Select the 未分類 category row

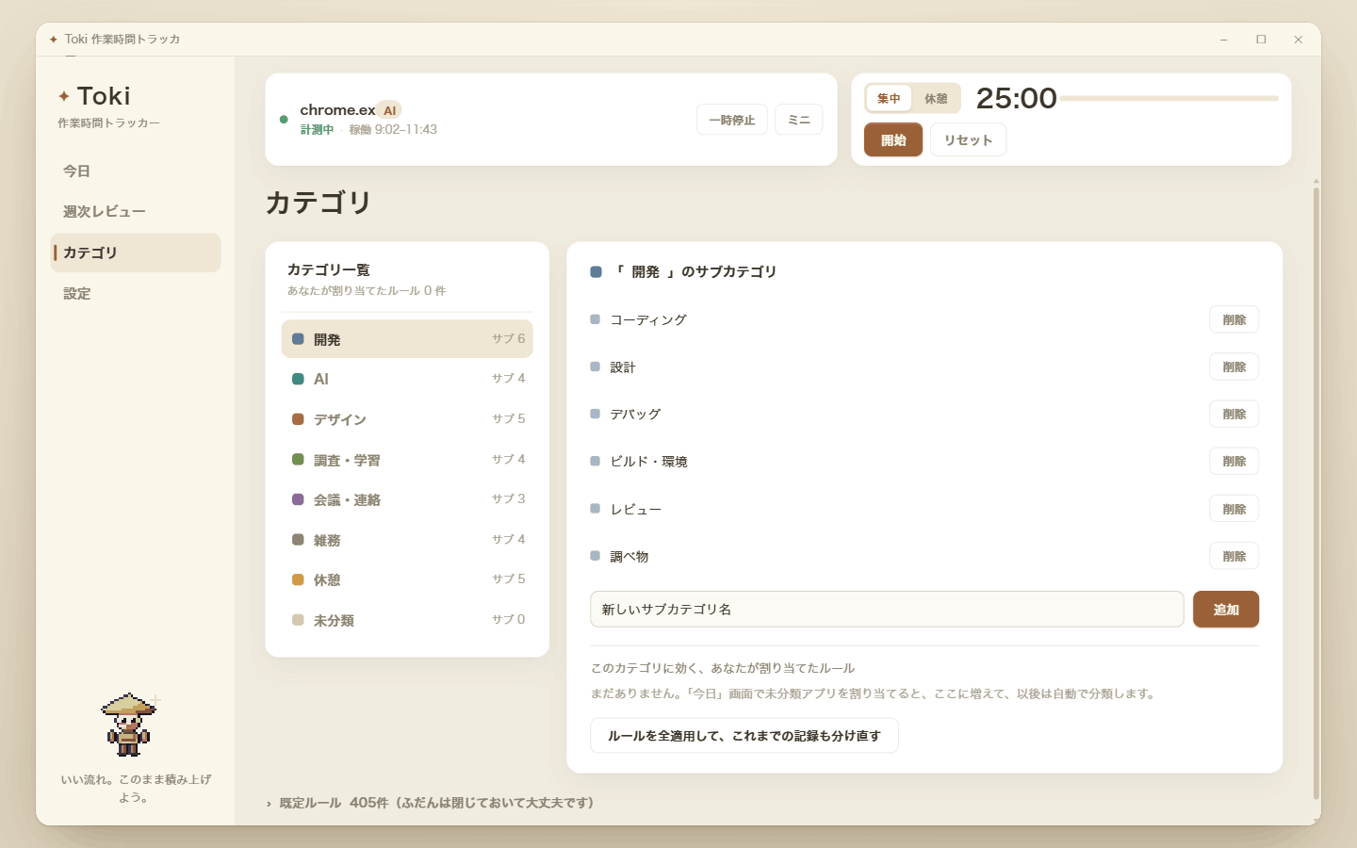pyautogui.click(x=407, y=620)
